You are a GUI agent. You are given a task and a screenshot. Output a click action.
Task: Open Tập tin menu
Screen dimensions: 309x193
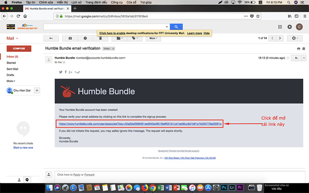(30, 2)
